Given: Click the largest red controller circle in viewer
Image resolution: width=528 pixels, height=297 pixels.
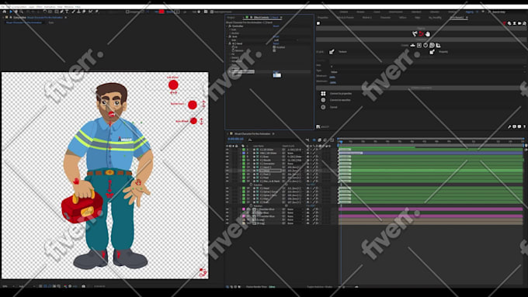Looking at the screenshot, I should click(x=173, y=85).
